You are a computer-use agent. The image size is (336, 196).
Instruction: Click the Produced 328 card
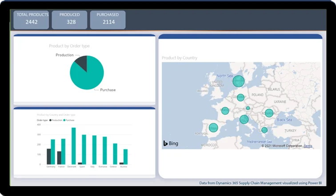coord(70,20)
